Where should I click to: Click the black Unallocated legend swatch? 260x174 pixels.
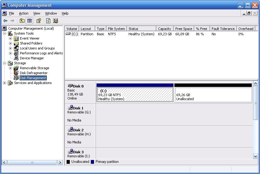(x=68, y=162)
